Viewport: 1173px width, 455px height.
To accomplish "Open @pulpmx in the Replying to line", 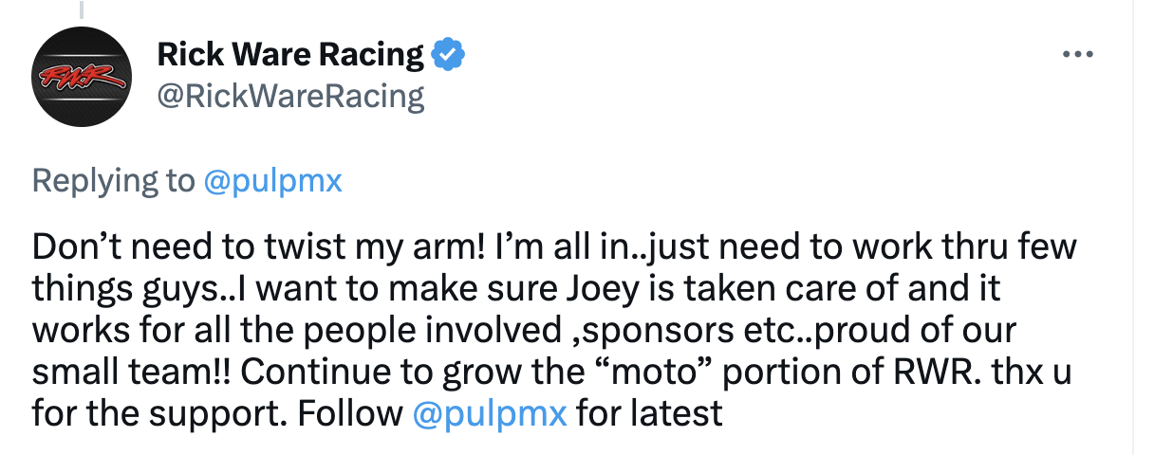I will (x=273, y=180).
